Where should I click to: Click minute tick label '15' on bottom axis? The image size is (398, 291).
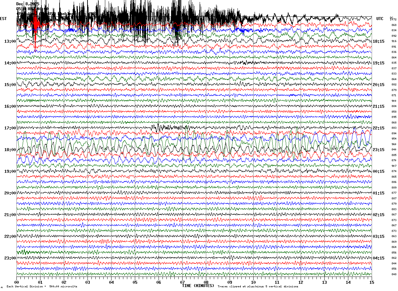[372, 282]
